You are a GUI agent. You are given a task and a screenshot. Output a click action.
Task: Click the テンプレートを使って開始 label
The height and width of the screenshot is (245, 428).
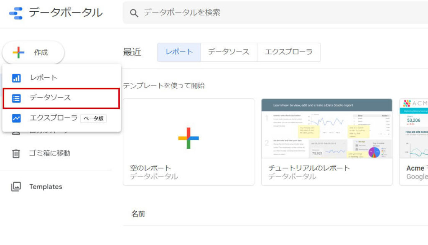(164, 86)
